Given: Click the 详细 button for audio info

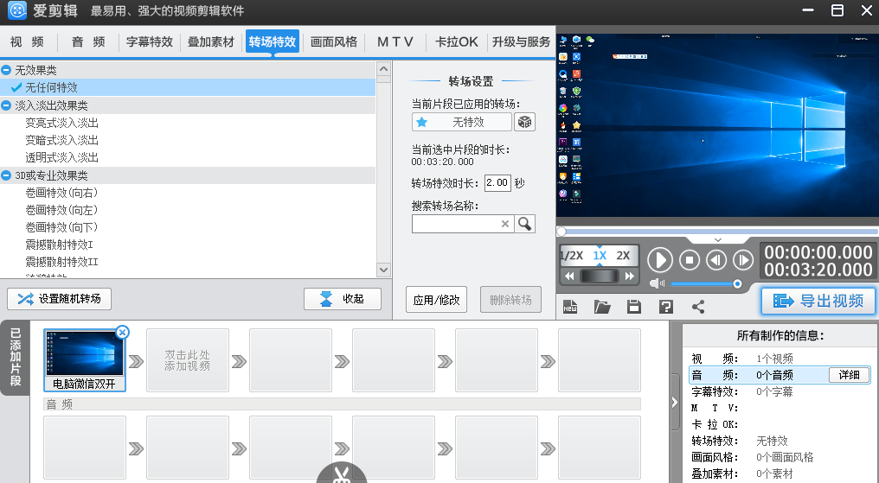Looking at the screenshot, I should click(849, 375).
